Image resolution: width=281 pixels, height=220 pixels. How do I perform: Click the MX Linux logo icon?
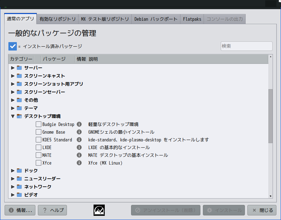pyautogui.click(x=99, y=210)
